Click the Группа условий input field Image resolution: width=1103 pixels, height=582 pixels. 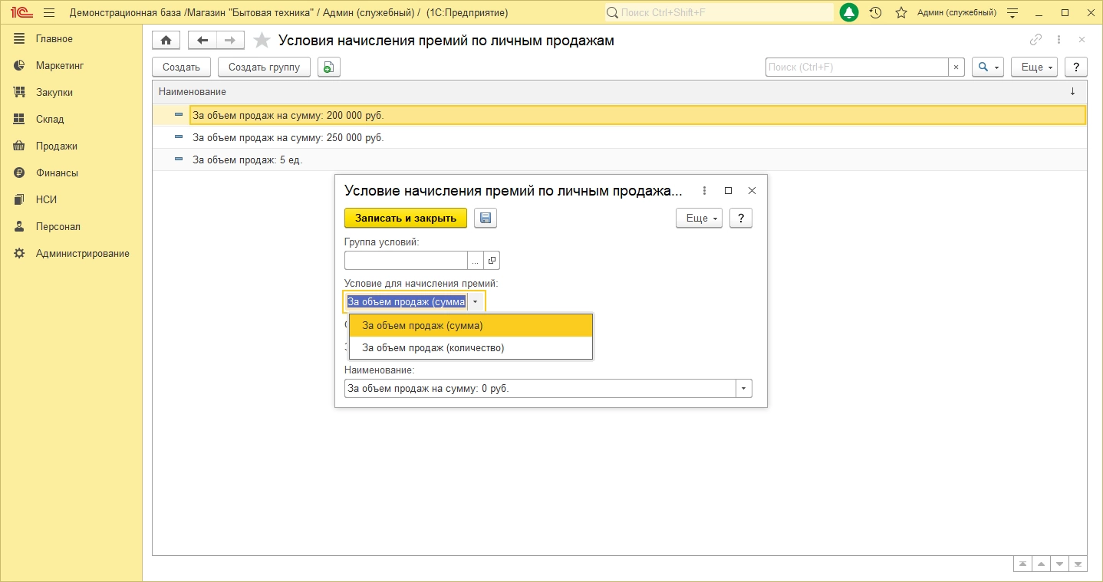[406, 261]
